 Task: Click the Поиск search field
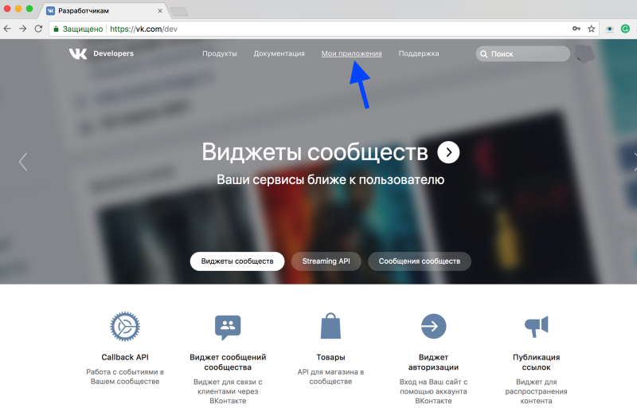coord(523,53)
